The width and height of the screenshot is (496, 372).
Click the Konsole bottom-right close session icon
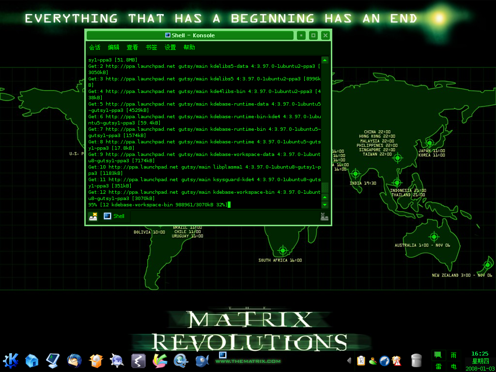point(324,217)
